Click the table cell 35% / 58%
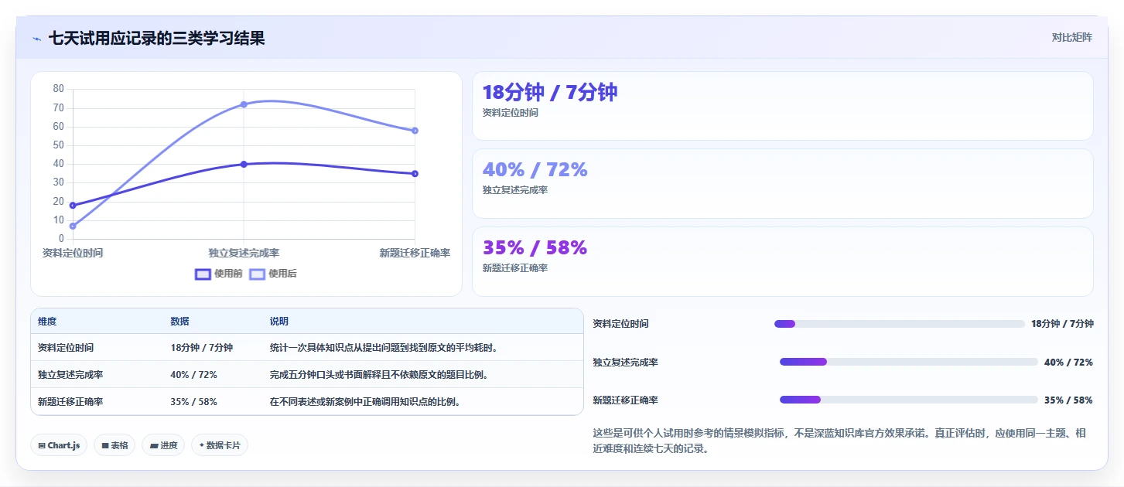This screenshot has width=1124, height=487. [193, 402]
